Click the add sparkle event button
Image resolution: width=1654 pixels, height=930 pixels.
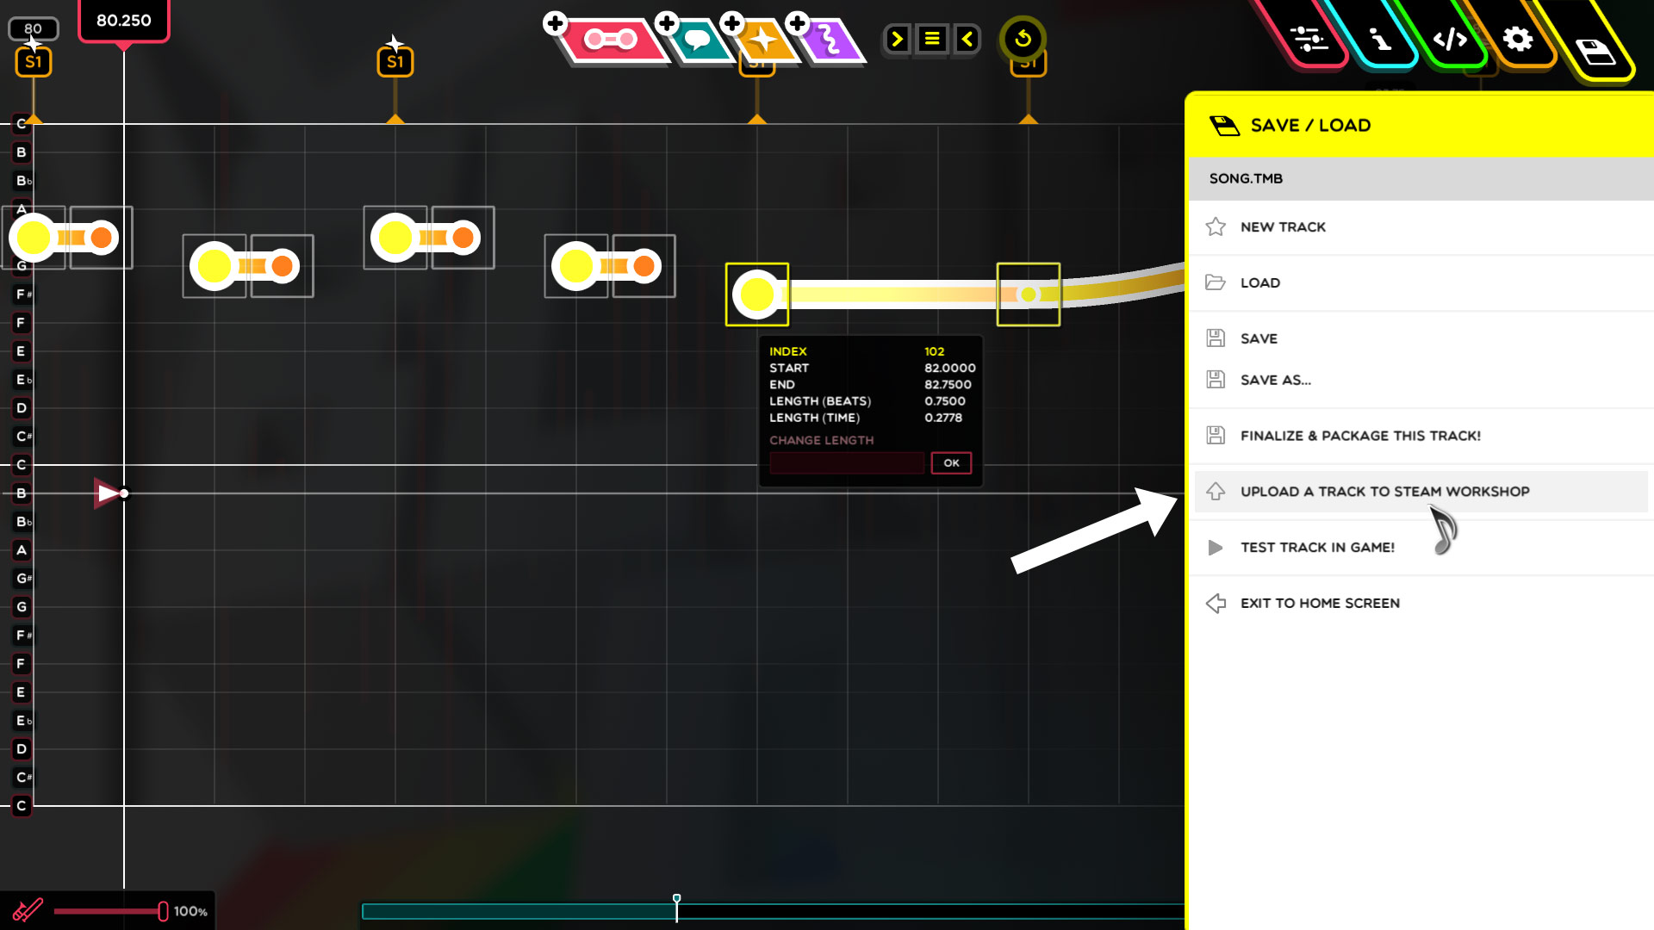[762, 40]
